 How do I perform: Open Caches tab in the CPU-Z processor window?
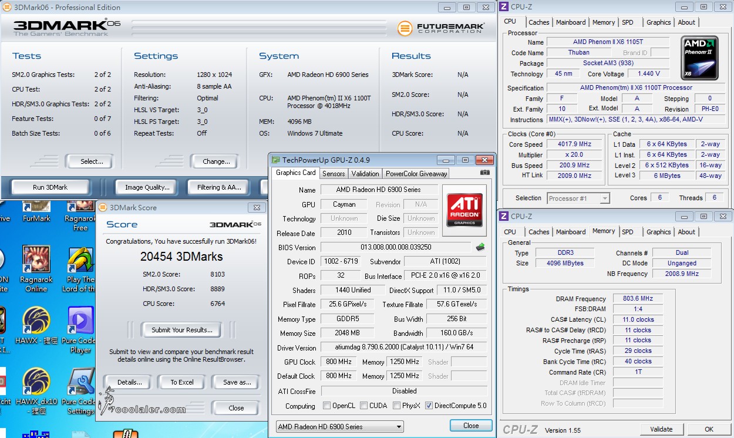(x=539, y=22)
